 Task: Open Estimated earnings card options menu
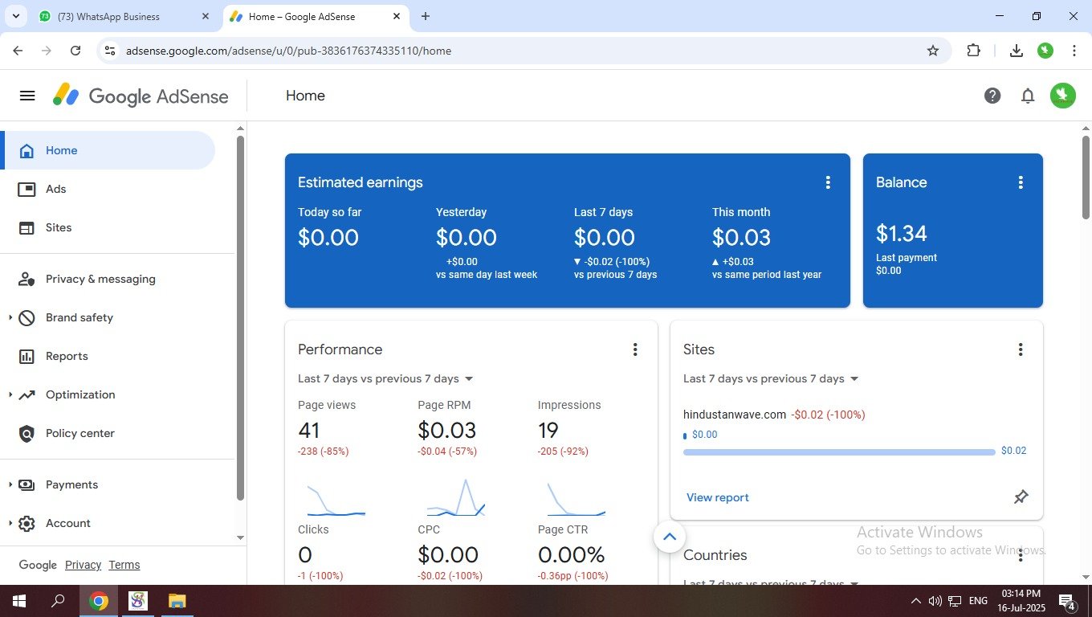coord(828,182)
